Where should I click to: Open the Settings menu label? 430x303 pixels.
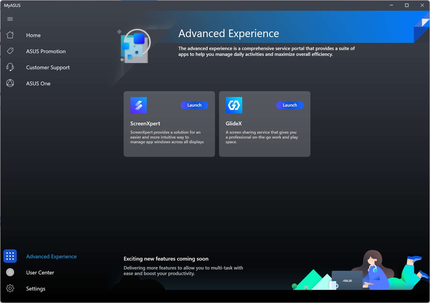[36, 289]
